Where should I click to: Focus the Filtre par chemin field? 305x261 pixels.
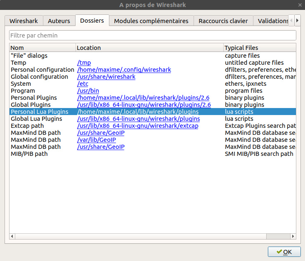[x=153, y=35]
